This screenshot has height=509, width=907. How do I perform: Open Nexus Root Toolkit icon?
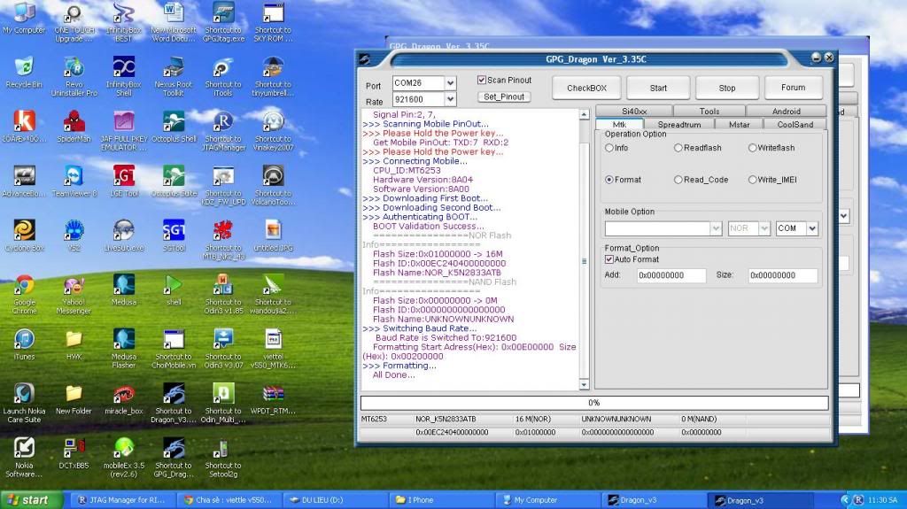point(173,76)
